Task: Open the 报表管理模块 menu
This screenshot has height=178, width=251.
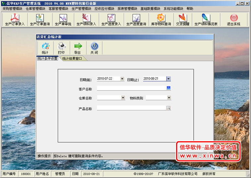Action: click(x=127, y=9)
